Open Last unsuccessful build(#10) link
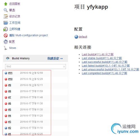140x136 pixels. pos(110,69)
